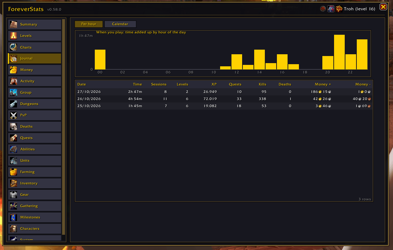Open Farming via its icon
This screenshot has width=393, height=250.
13,172
